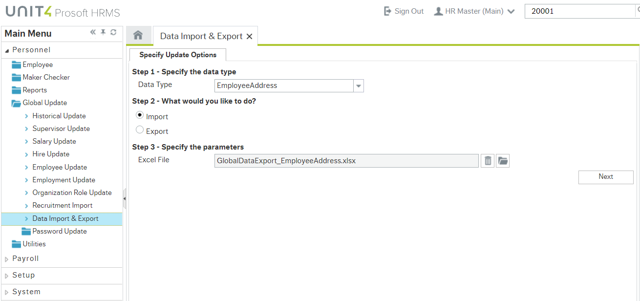
Task: Browse for Excel file folder icon
Action: [503, 161]
